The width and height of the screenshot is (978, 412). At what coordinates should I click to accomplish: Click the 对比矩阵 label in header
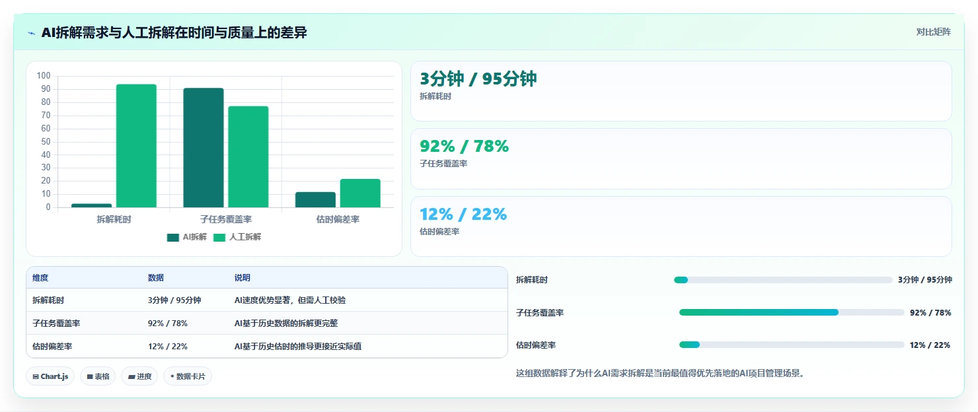[x=933, y=32]
